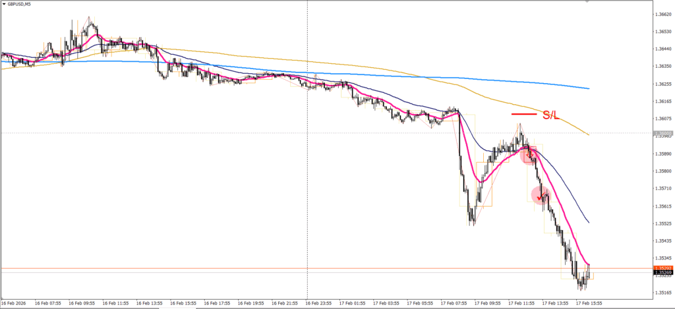The width and height of the screenshot is (675, 309).
Task: Click the lower red circle checkmark marker
Action: [x=541, y=194]
